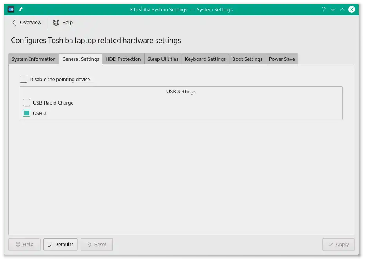Open the Boot Settings tab
The image size is (365, 261).
point(247,59)
